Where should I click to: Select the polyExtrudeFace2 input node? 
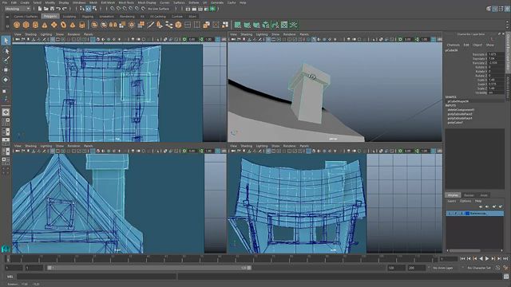pyautogui.click(x=460, y=114)
